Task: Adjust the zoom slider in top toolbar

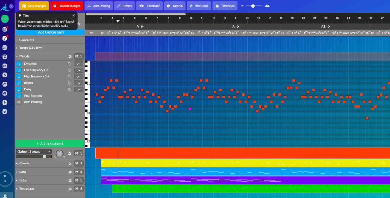Action: tap(253, 6)
